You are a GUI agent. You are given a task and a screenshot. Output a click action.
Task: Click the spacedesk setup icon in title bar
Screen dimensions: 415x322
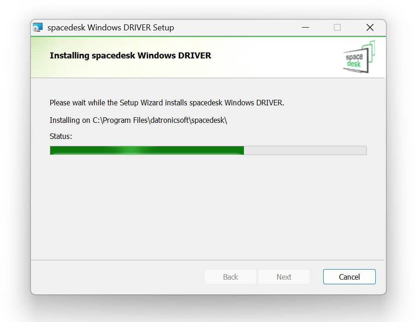(38, 28)
